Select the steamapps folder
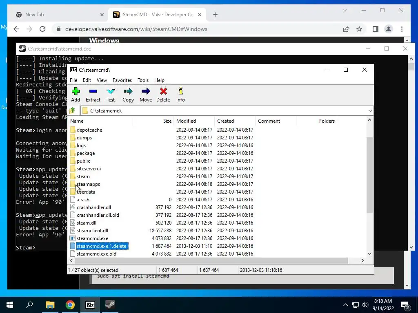This screenshot has height=313, width=418. click(88, 184)
